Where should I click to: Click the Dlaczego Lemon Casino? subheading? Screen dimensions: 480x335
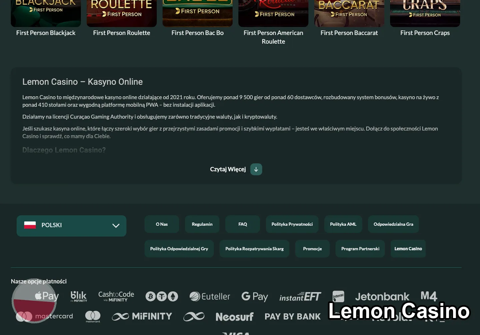[64, 150]
